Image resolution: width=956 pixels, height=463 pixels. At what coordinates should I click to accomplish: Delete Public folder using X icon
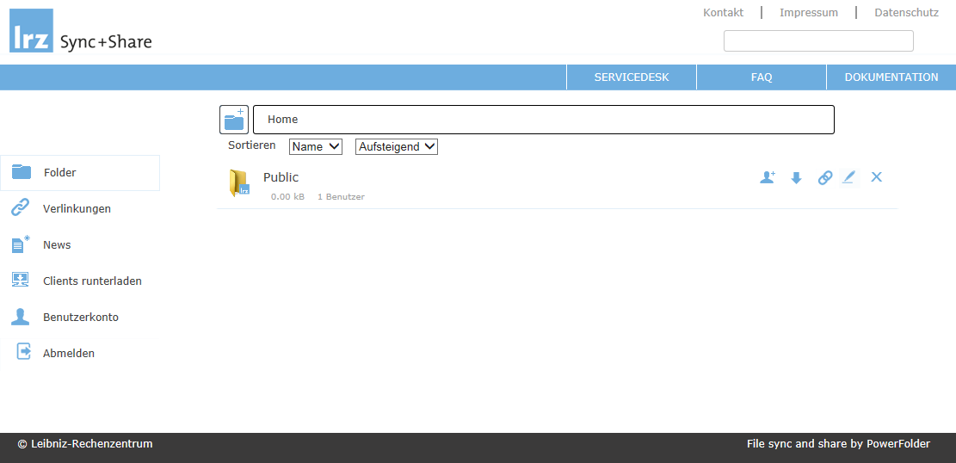pyautogui.click(x=877, y=177)
